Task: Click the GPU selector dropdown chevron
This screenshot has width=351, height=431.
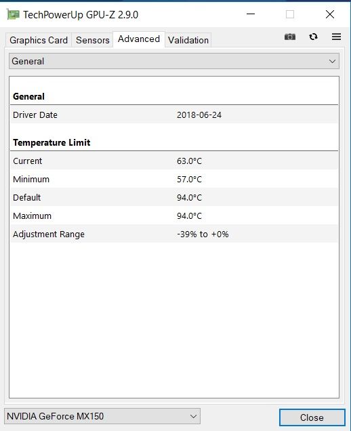Action: (193, 417)
